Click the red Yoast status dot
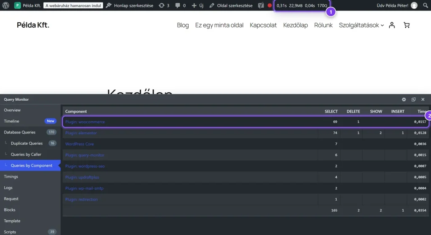This screenshot has height=235, width=431. [270, 5]
